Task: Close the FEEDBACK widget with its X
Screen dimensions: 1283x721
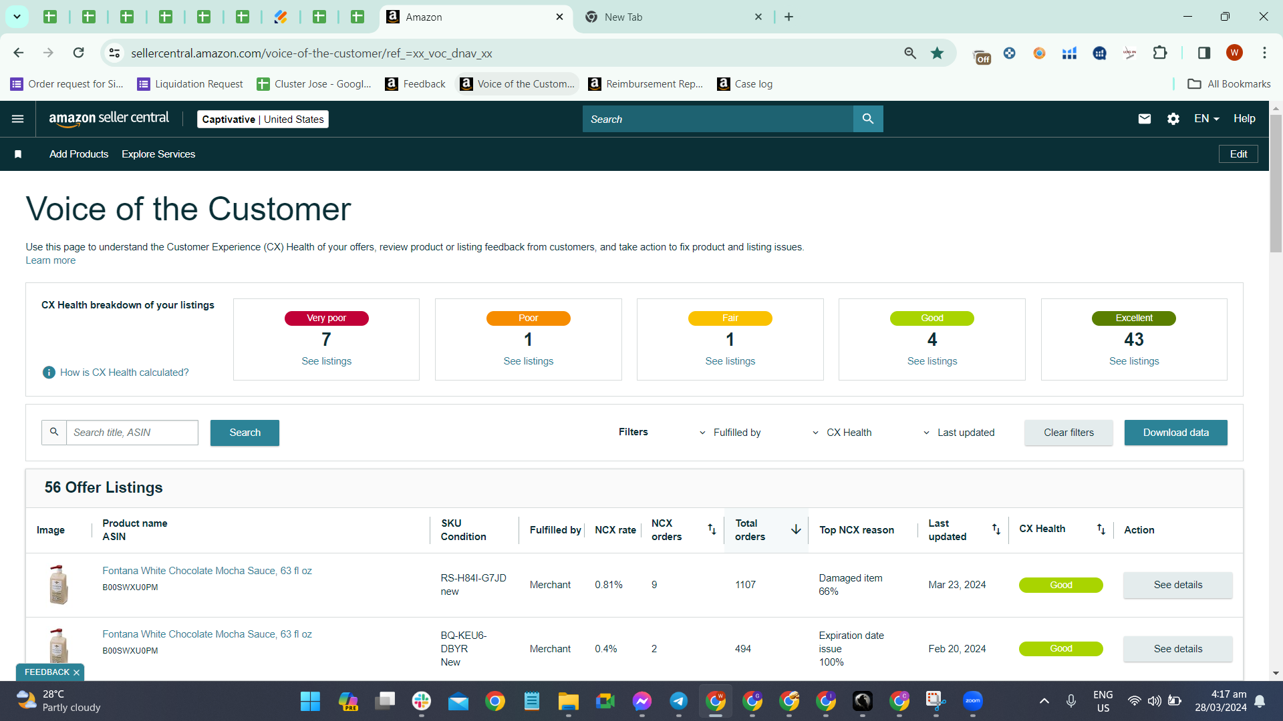Action: (x=76, y=672)
